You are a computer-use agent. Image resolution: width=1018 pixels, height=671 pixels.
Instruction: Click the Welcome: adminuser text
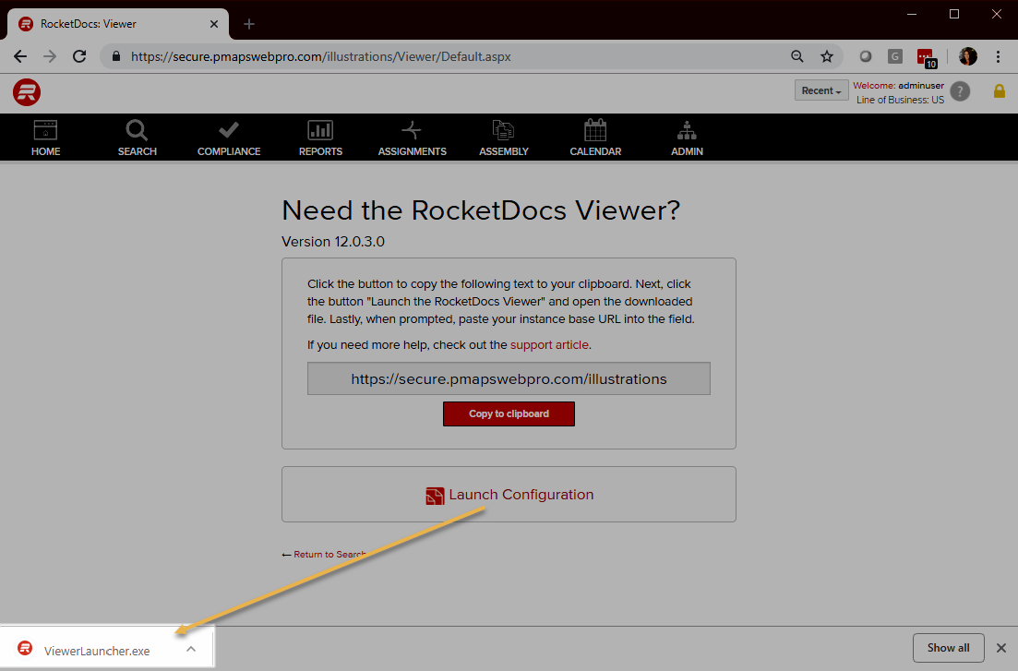pos(899,85)
